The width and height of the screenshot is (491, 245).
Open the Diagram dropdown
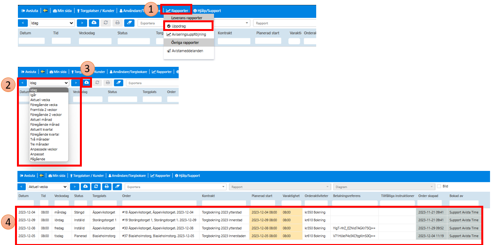pos(384,187)
